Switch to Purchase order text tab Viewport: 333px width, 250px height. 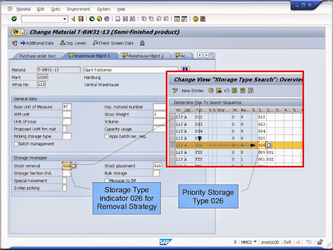(x=37, y=56)
